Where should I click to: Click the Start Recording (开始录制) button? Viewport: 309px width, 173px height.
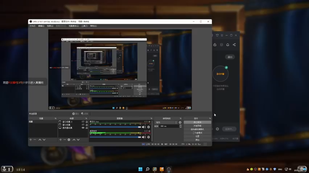(197, 126)
